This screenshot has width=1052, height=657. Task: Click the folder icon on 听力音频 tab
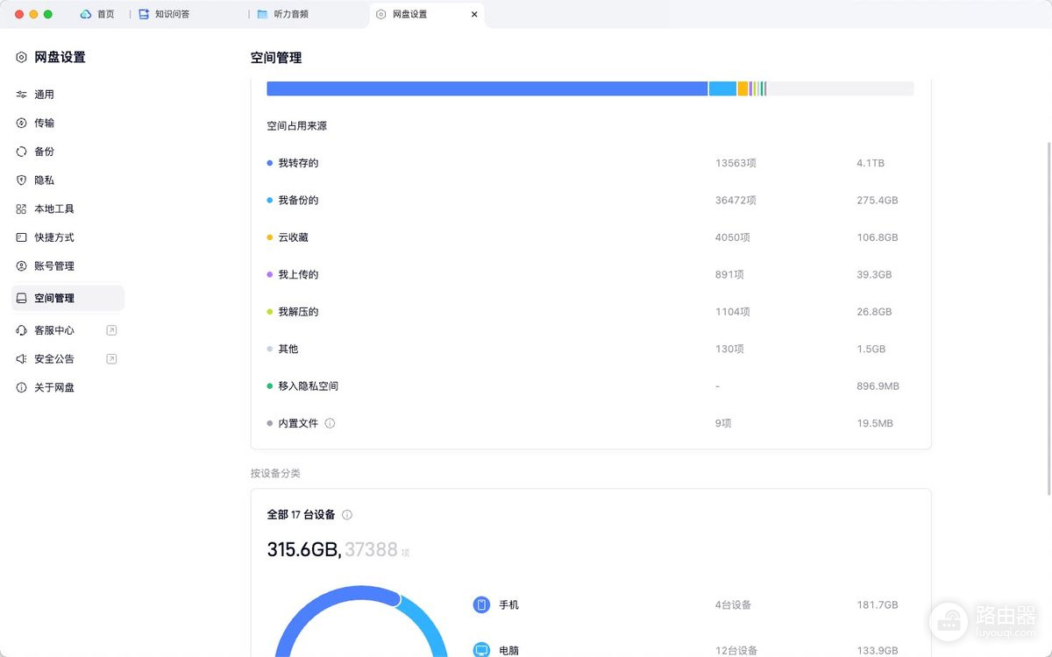[x=262, y=14]
